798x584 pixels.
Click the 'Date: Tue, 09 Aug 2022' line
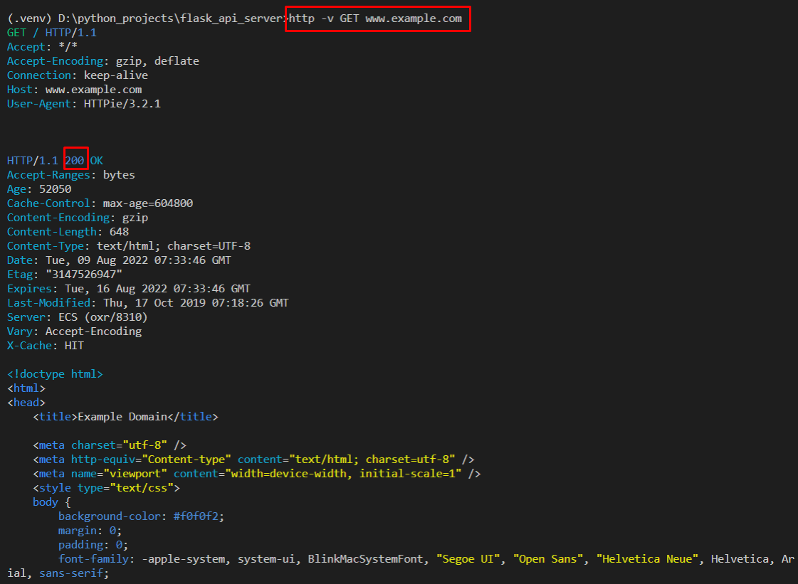[119, 260]
